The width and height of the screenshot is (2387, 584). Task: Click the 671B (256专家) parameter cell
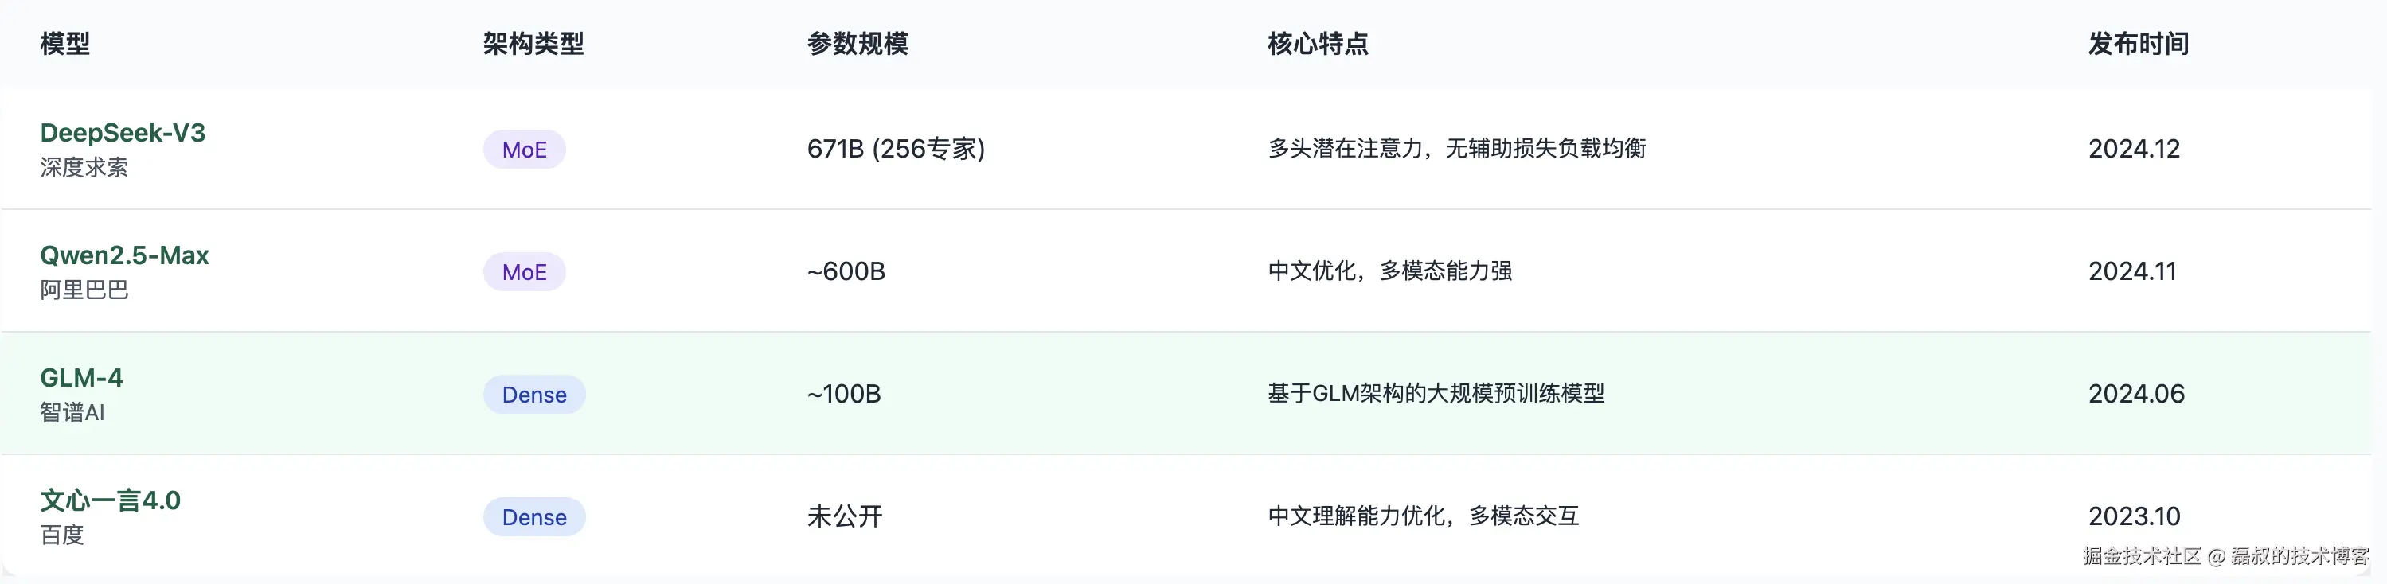click(x=895, y=149)
